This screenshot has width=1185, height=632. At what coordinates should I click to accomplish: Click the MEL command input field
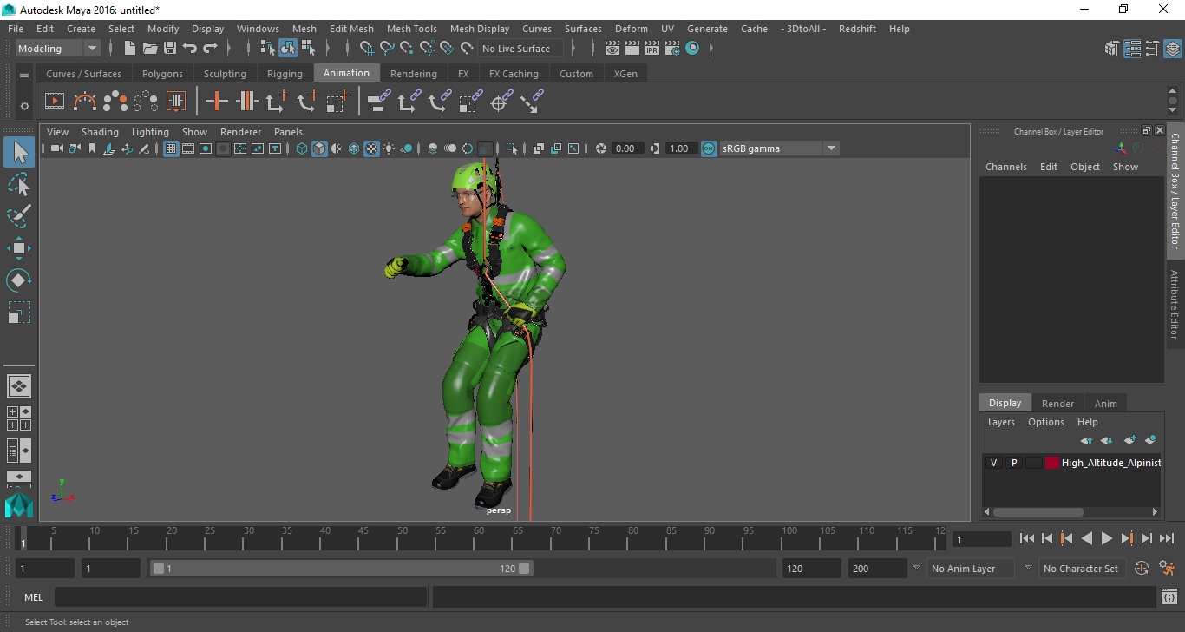click(x=240, y=597)
